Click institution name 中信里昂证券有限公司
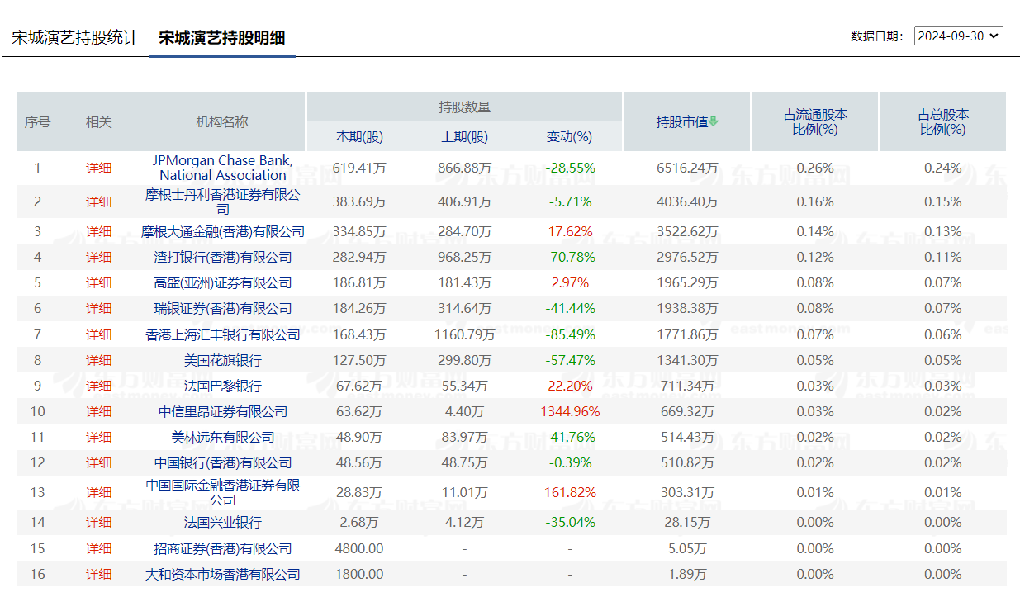Viewport: 1020px width, 602px height. 223,411
